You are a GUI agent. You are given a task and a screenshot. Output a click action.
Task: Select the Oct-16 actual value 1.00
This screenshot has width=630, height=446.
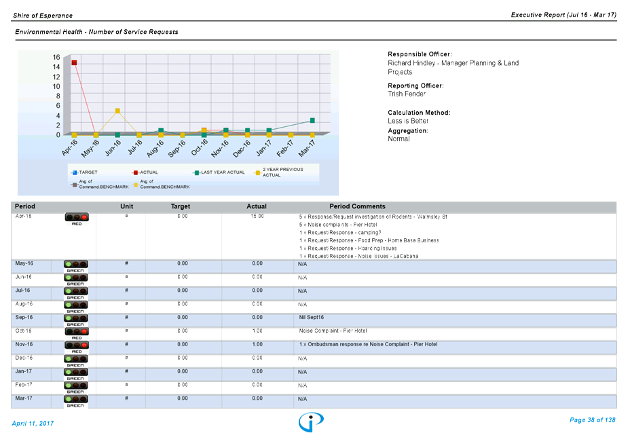pyautogui.click(x=257, y=331)
